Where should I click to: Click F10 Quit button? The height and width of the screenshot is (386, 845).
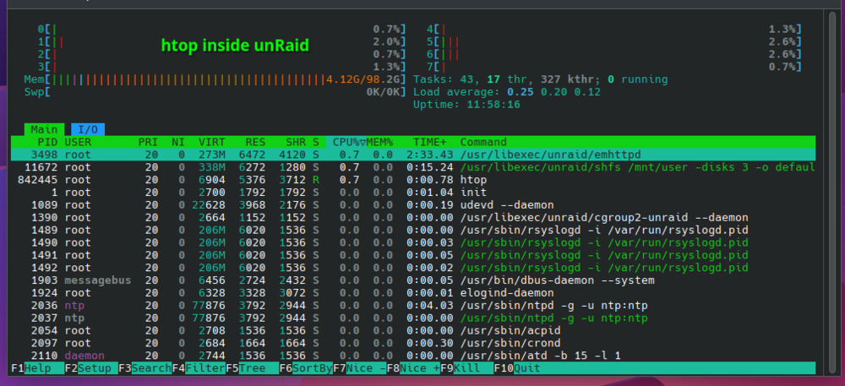coord(517,368)
